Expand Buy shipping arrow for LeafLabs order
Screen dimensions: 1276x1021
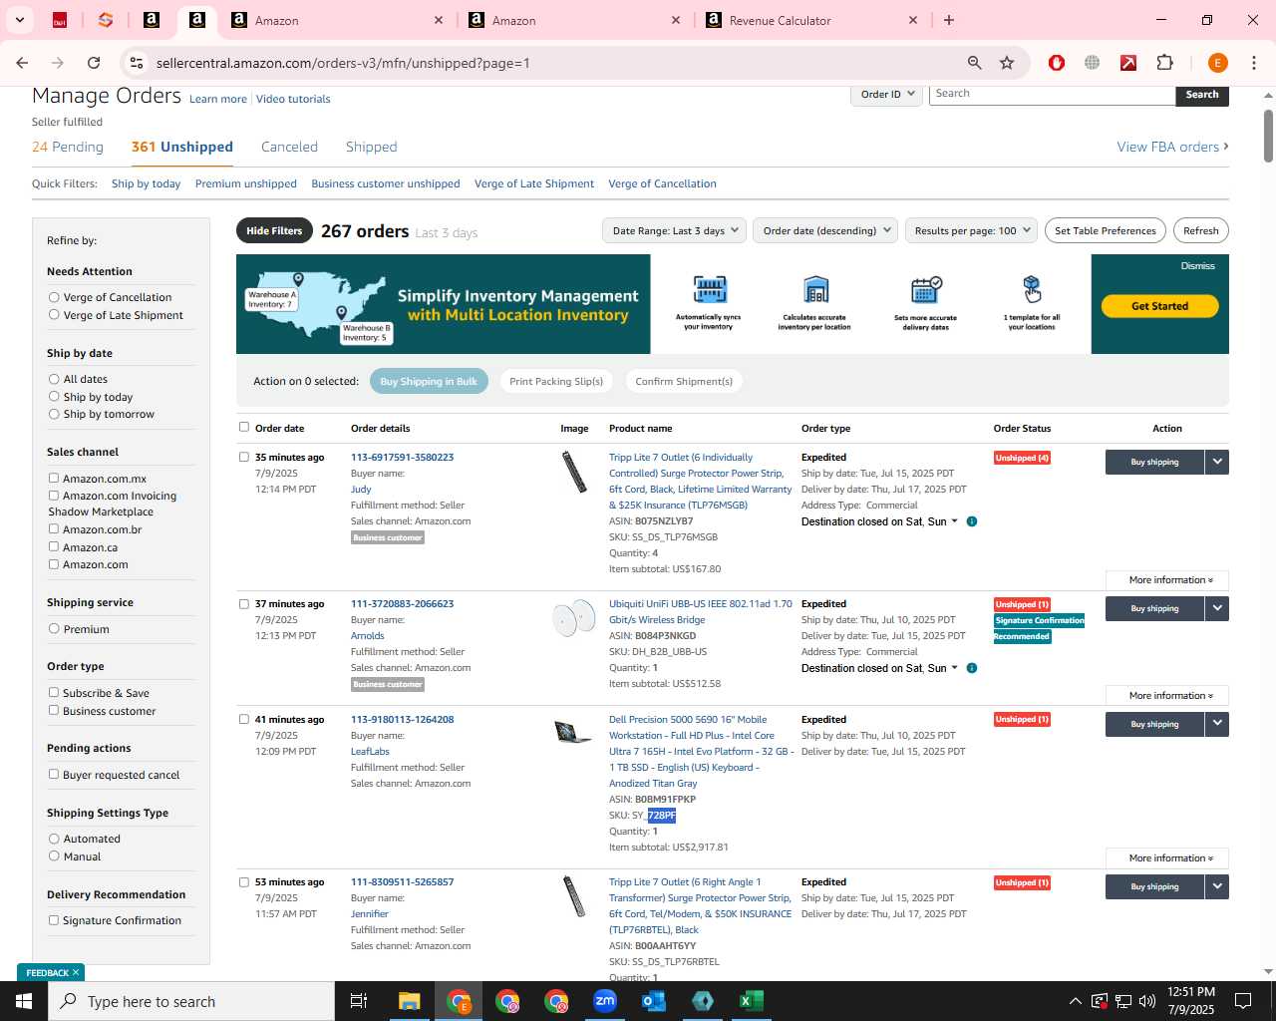tap(1217, 724)
